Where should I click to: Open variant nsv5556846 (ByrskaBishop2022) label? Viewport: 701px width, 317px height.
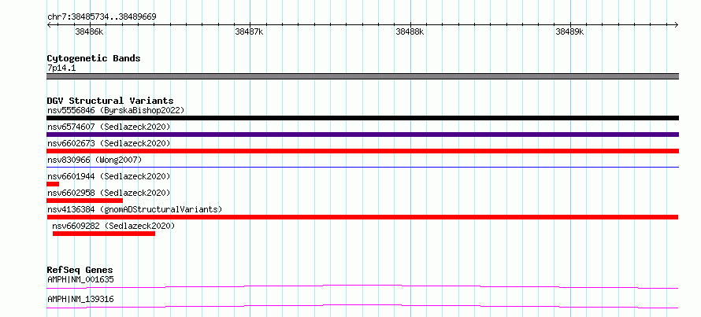[x=116, y=110]
